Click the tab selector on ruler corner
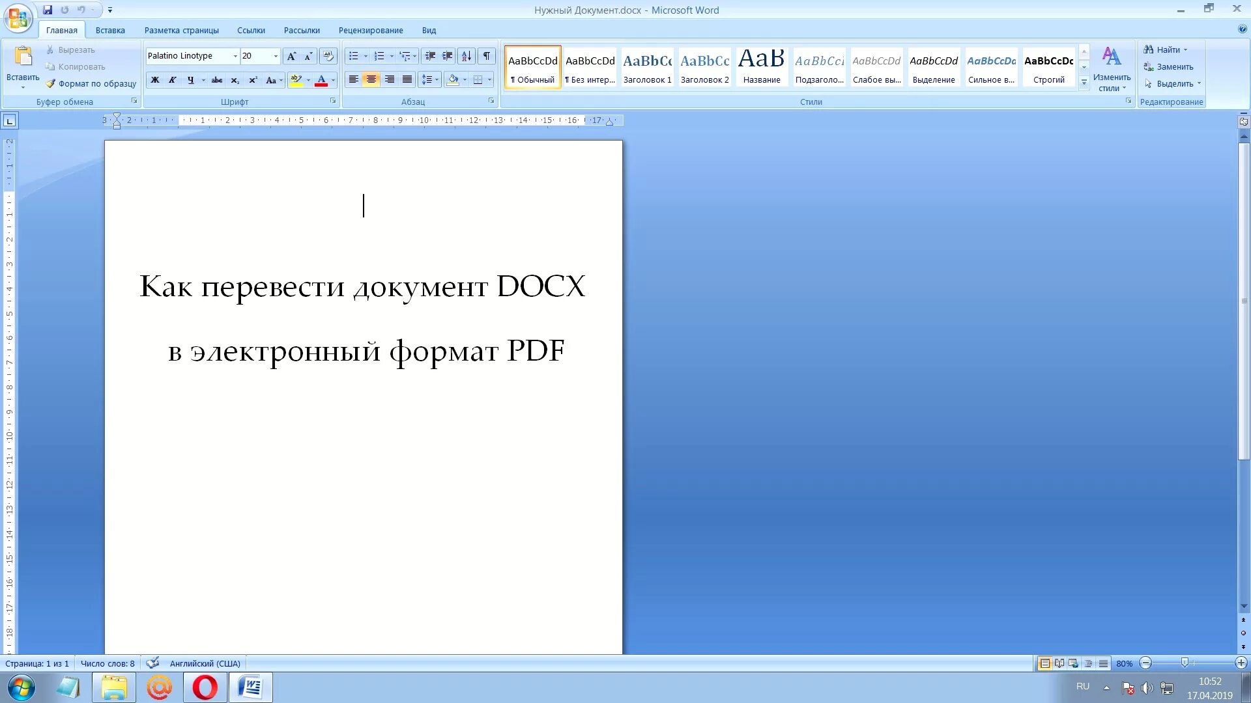The height and width of the screenshot is (703, 1251). coord(10,120)
